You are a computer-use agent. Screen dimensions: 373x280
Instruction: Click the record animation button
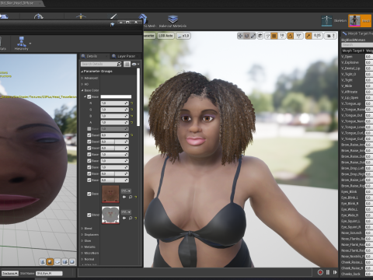point(320,272)
